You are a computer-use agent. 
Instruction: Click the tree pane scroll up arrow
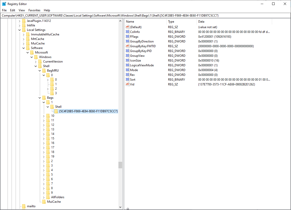coord(120,21)
